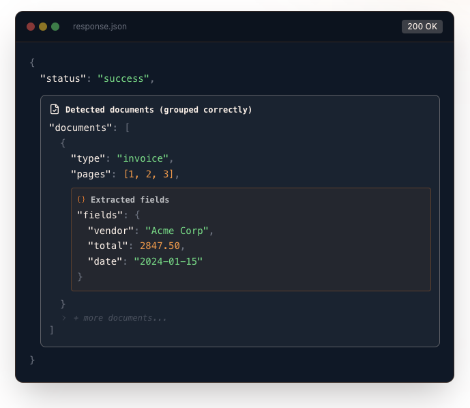Click the total value 2847.50
Screen dimensions: 470x408
click(160, 246)
